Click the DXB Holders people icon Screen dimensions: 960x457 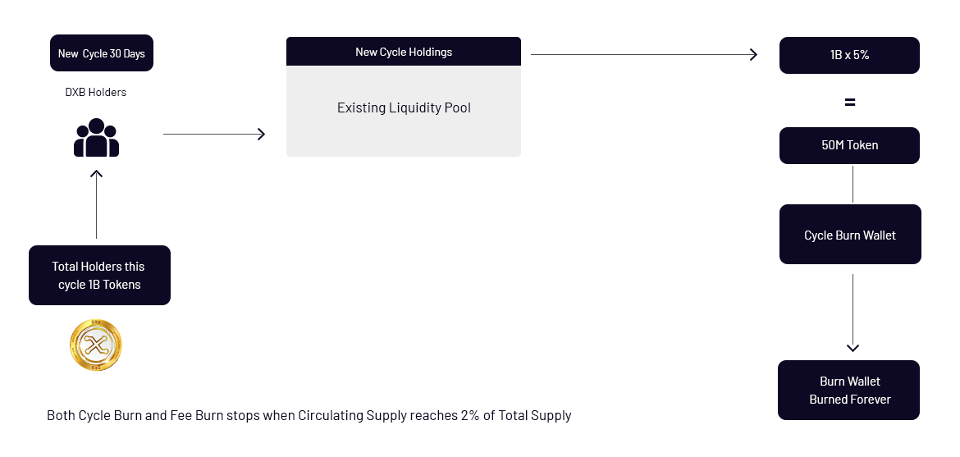coord(96,138)
